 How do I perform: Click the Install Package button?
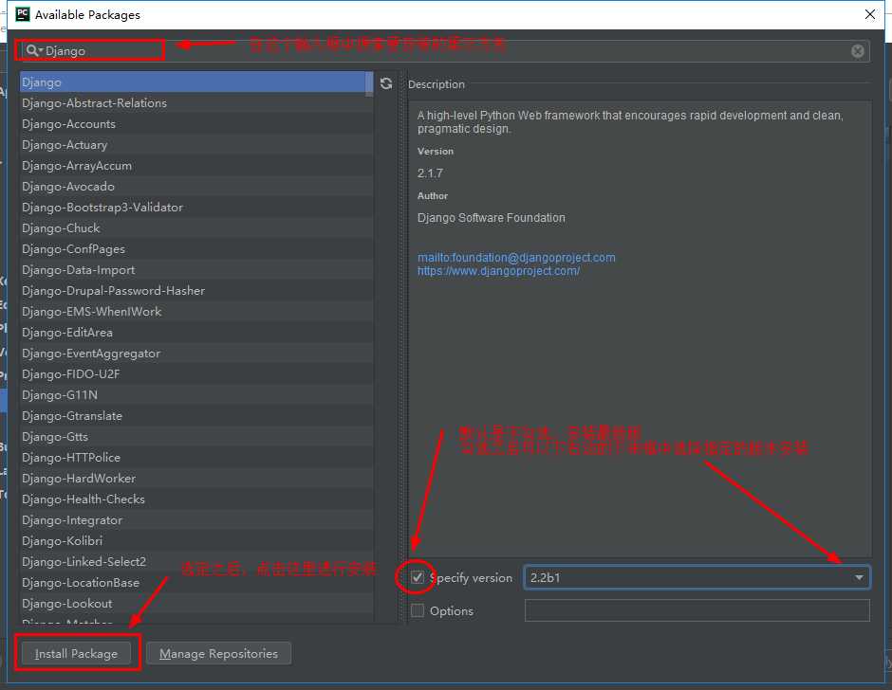click(76, 654)
